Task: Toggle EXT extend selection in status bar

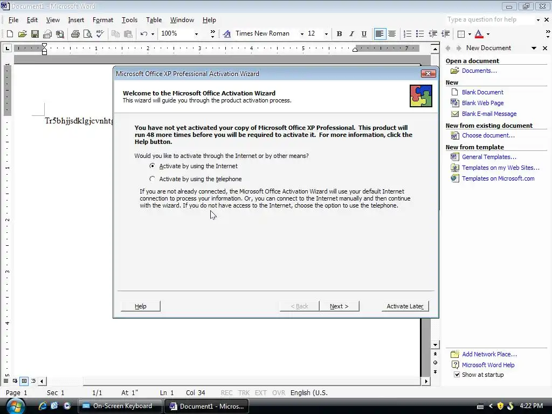Action: [x=260, y=392]
